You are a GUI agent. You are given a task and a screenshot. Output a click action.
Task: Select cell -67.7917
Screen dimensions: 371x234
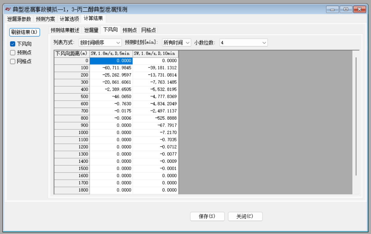(155, 125)
